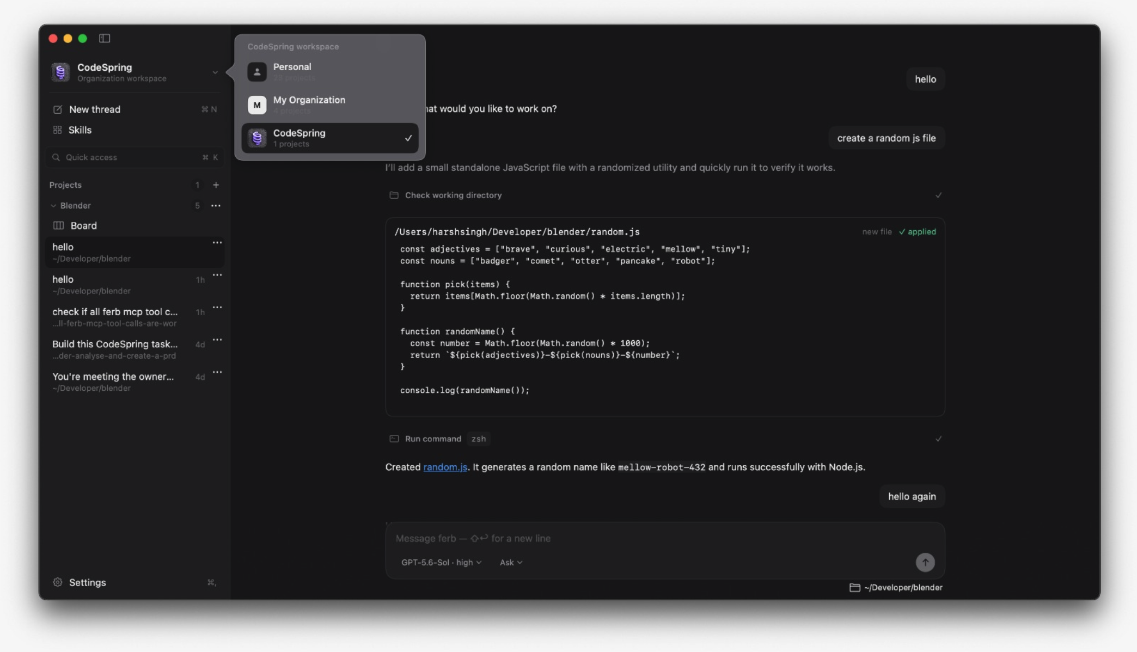Open Blender project more options menu
Image resolution: width=1137 pixels, height=652 pixels.
[x=216, y=206]
